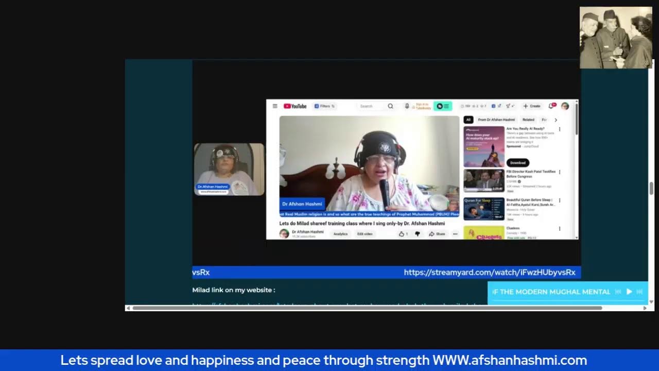Dislike the video with thumbs-down icon
This screenshot has height=371, width=659.
pyautogui.click(x=417, y=234)
